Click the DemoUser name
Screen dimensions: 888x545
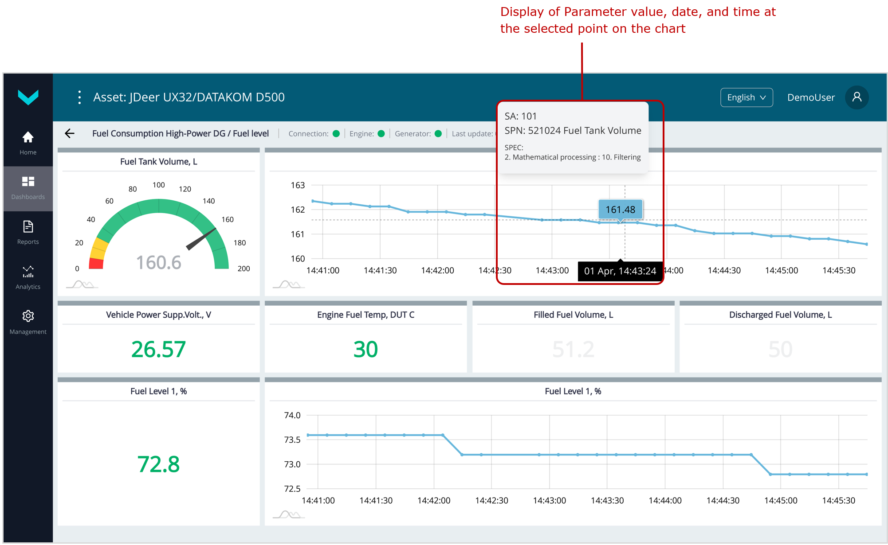[810, 97]
